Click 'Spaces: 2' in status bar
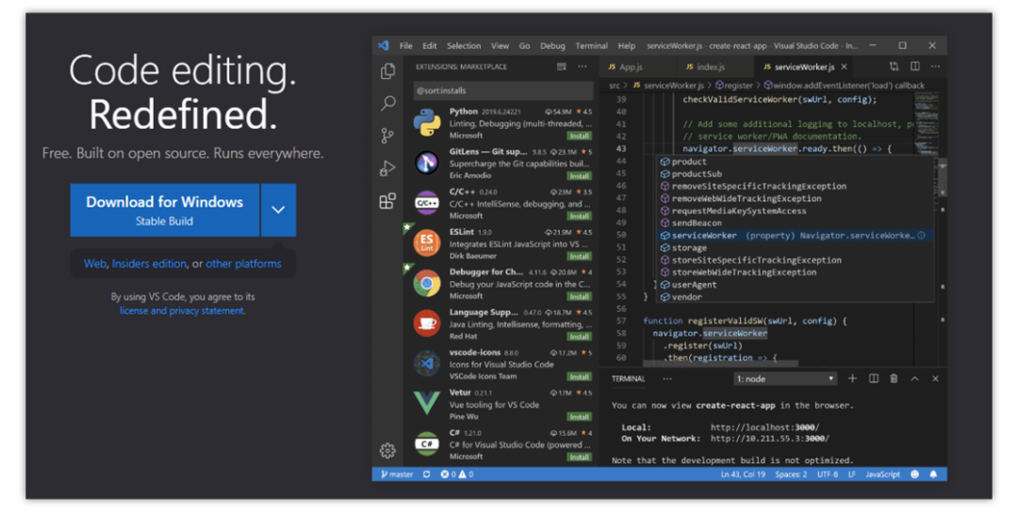The height and width of the screenshot is (512, 1018). (x=791, y=474)
